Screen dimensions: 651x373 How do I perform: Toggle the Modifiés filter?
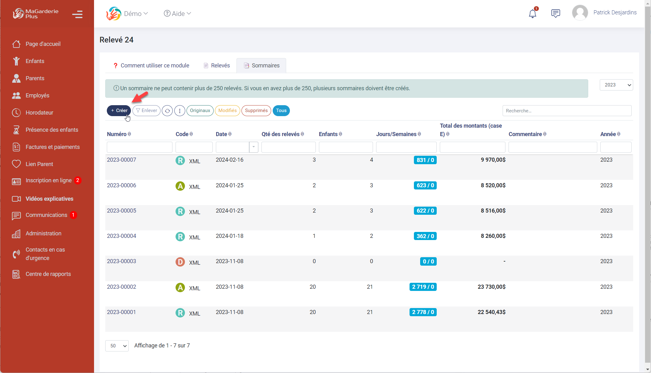pos(227,110)
